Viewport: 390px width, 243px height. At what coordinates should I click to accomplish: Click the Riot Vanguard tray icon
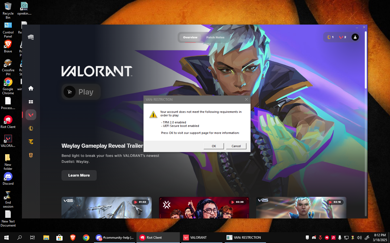pos(320,238)
